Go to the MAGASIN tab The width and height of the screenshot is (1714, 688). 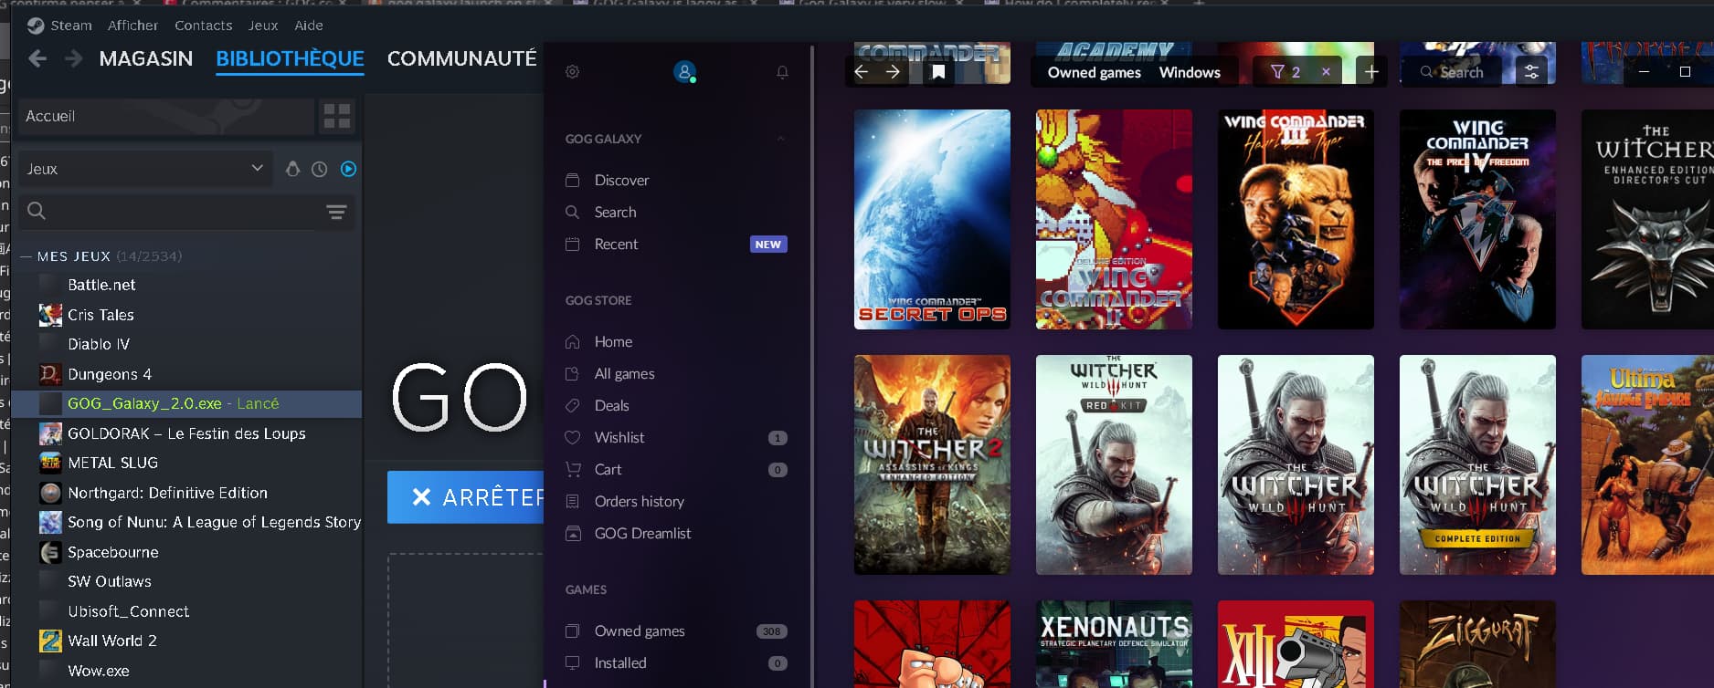click(x=146, y=58)
